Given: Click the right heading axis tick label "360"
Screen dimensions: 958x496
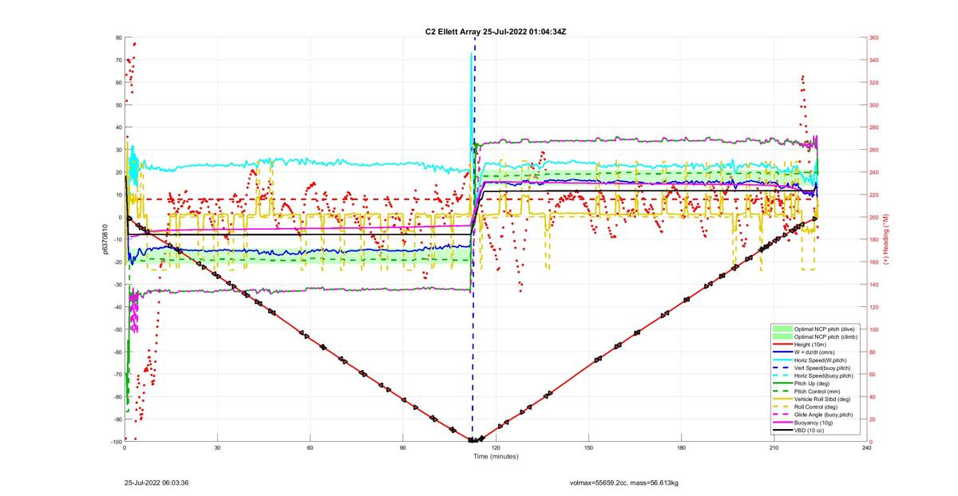Looking at the screenshot, I should coord(874,37).
